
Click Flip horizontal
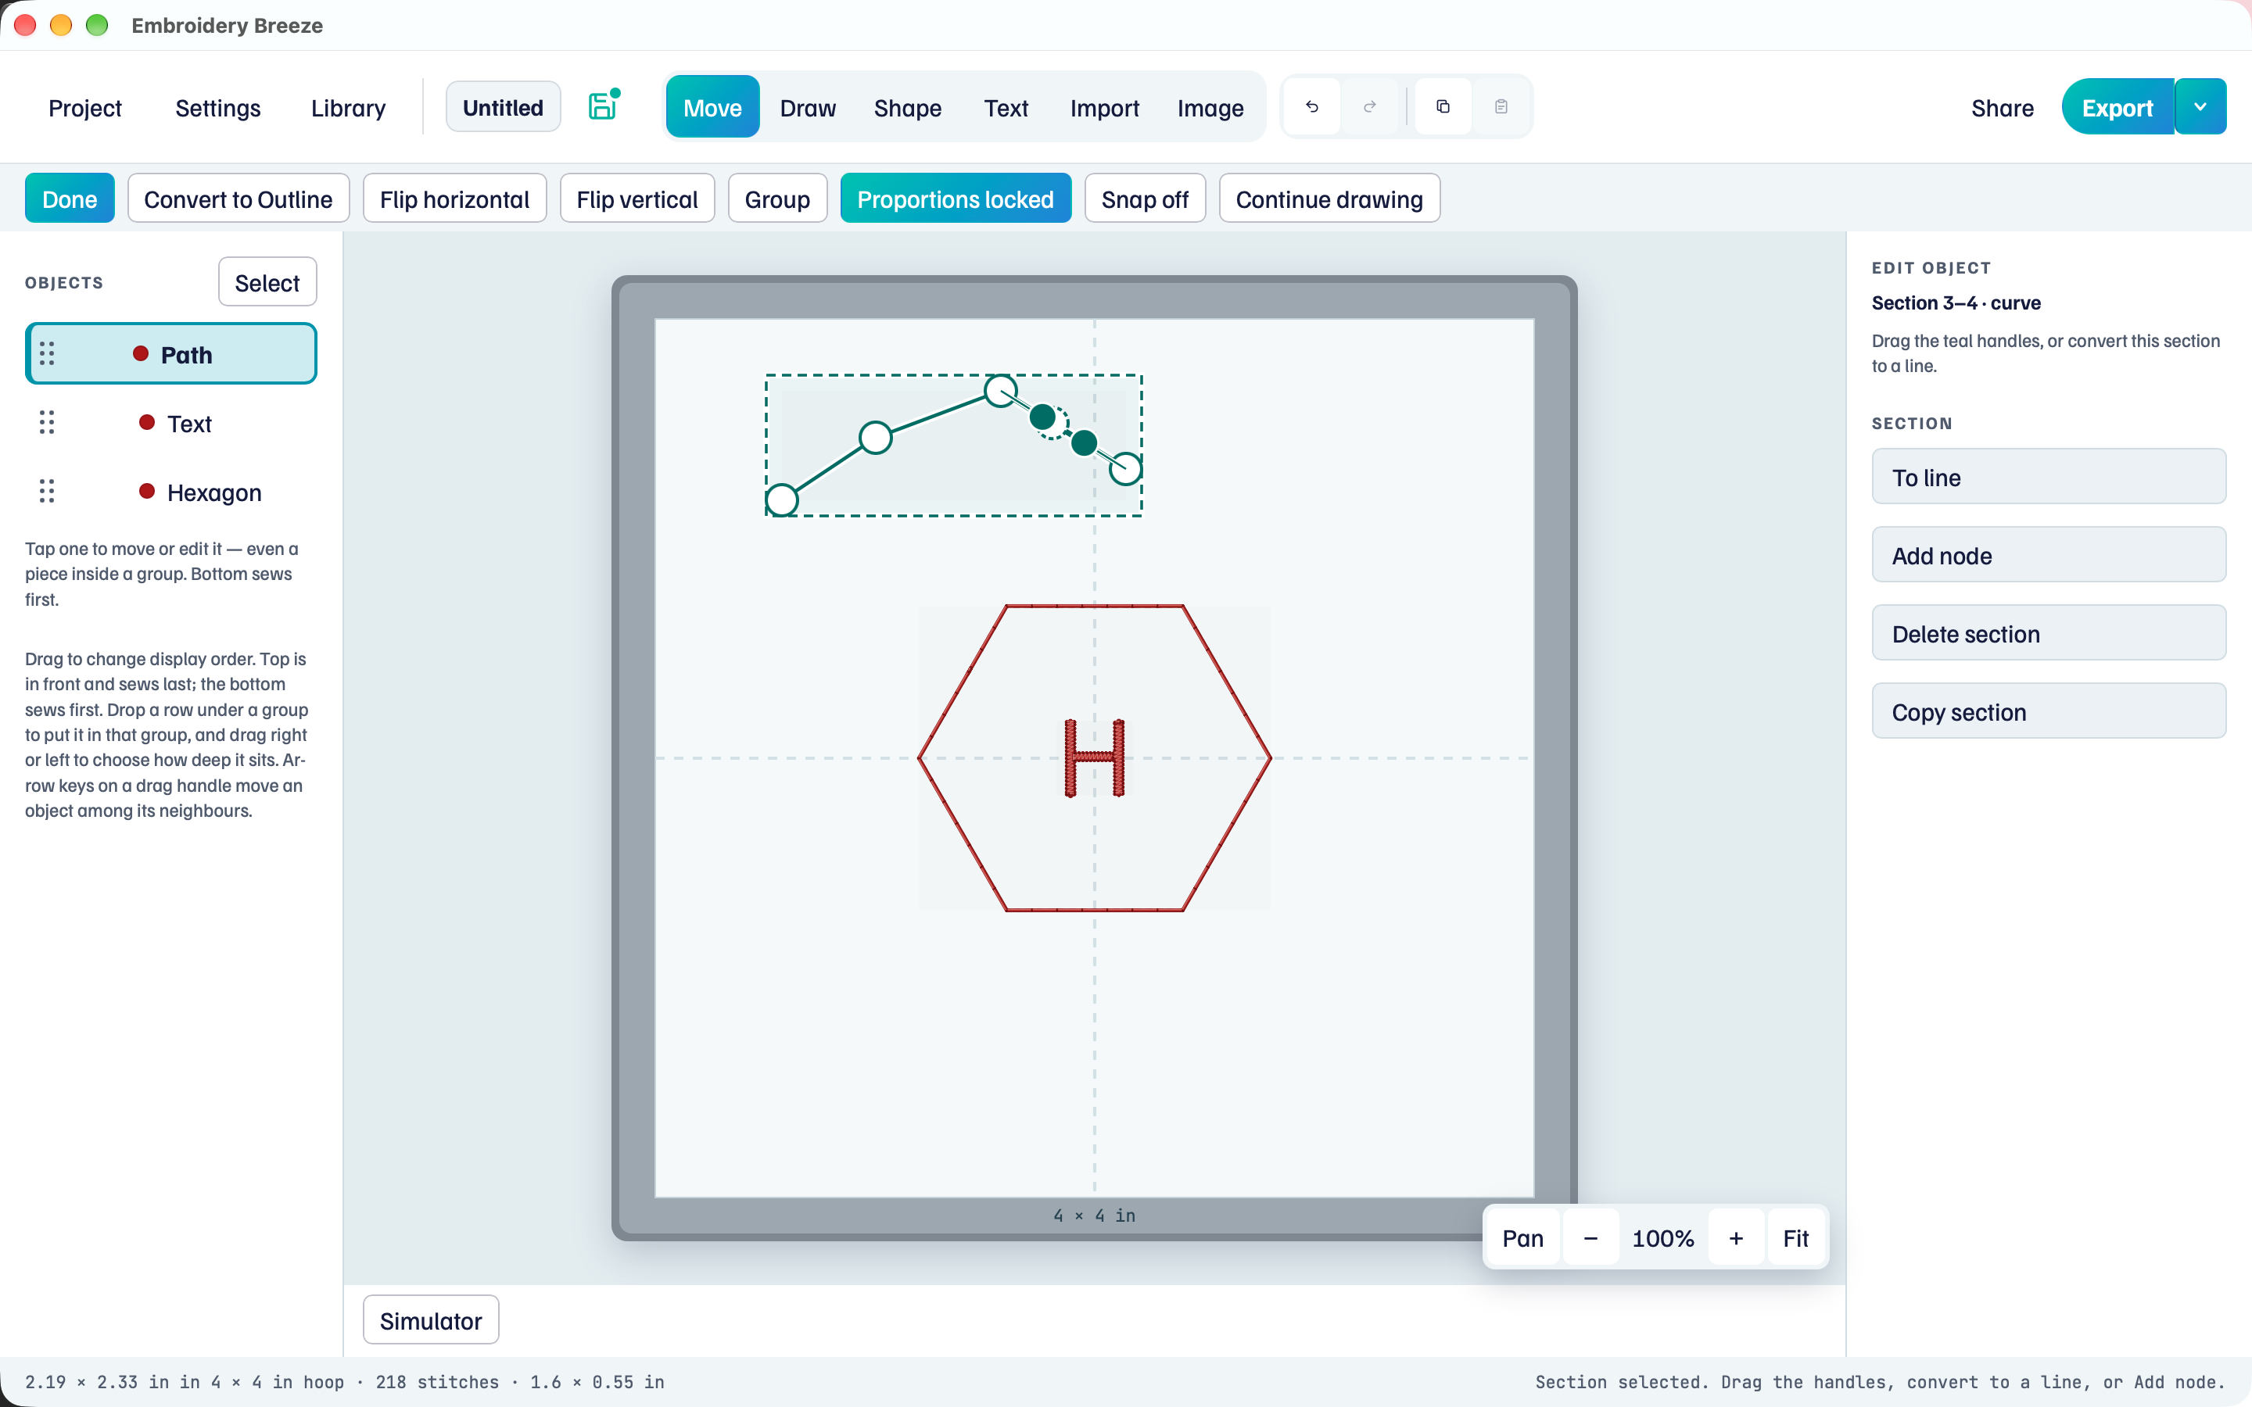click(454, 199)
